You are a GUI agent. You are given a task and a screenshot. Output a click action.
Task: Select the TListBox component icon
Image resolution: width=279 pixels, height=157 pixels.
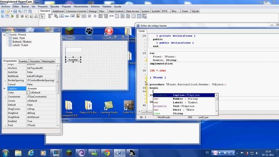[x=100, y=16]
